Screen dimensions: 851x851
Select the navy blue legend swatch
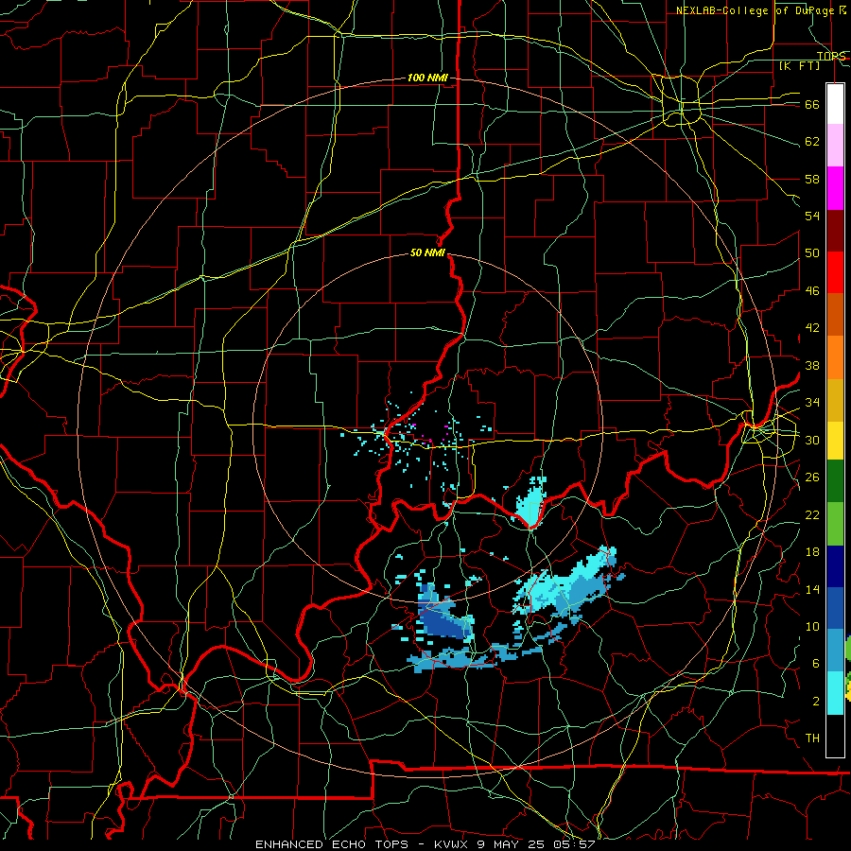click(835, 566)
